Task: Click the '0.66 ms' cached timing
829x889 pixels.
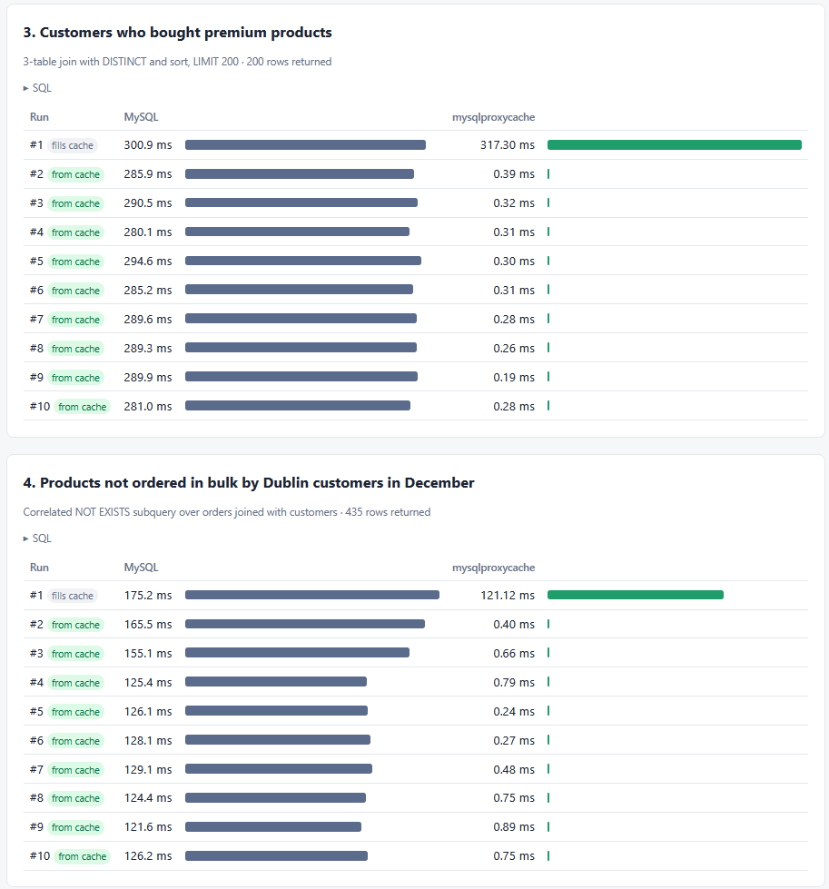Action: coord(514,654)
